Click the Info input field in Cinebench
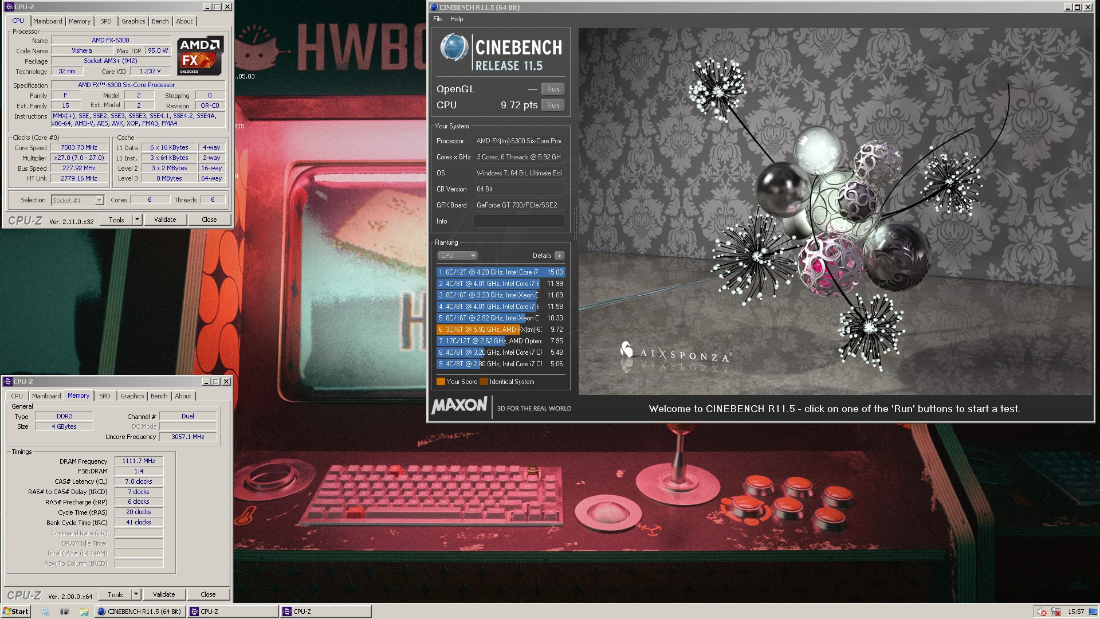Image resolution: width=1100 pixels, height=619 pixels. coord(519,221)
